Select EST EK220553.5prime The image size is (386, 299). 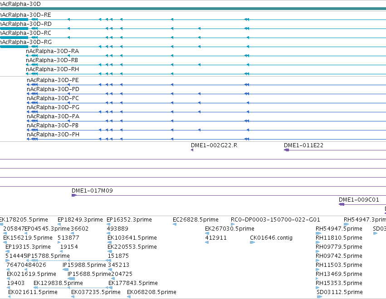(132, 247)
